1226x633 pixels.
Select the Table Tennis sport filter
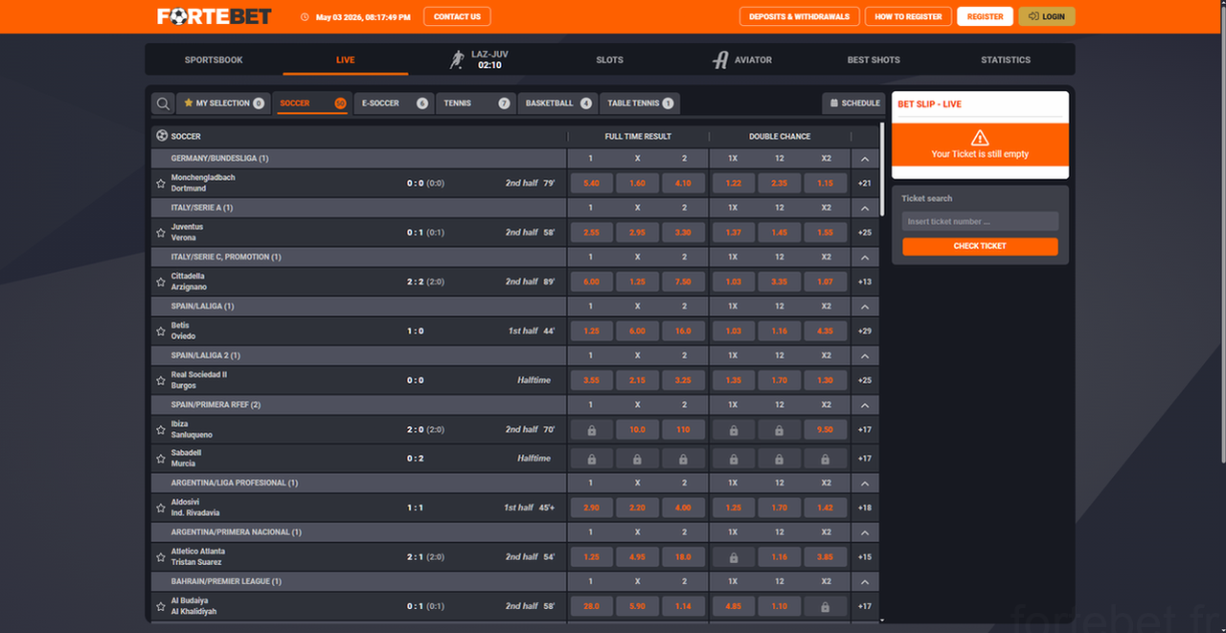[640, 103]
